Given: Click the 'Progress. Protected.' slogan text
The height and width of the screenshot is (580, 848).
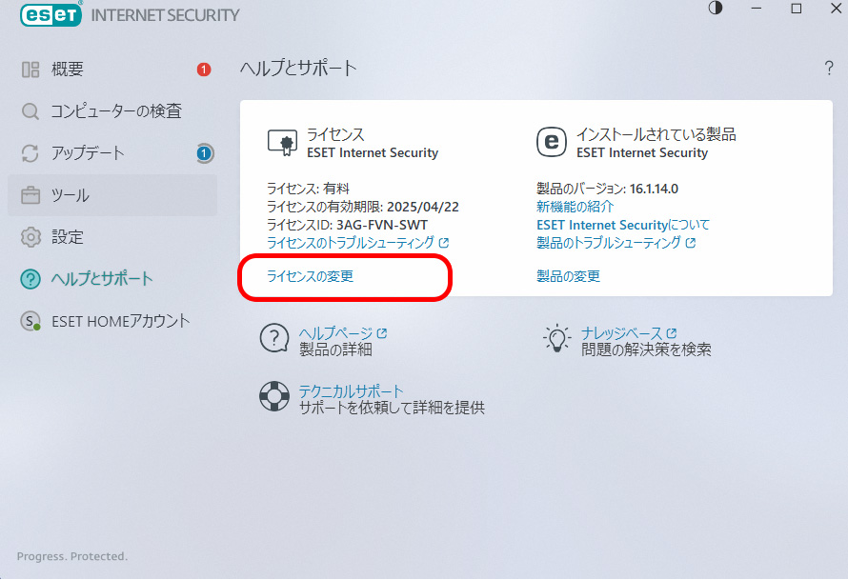Looking at the screenshot, I should 72,556.
